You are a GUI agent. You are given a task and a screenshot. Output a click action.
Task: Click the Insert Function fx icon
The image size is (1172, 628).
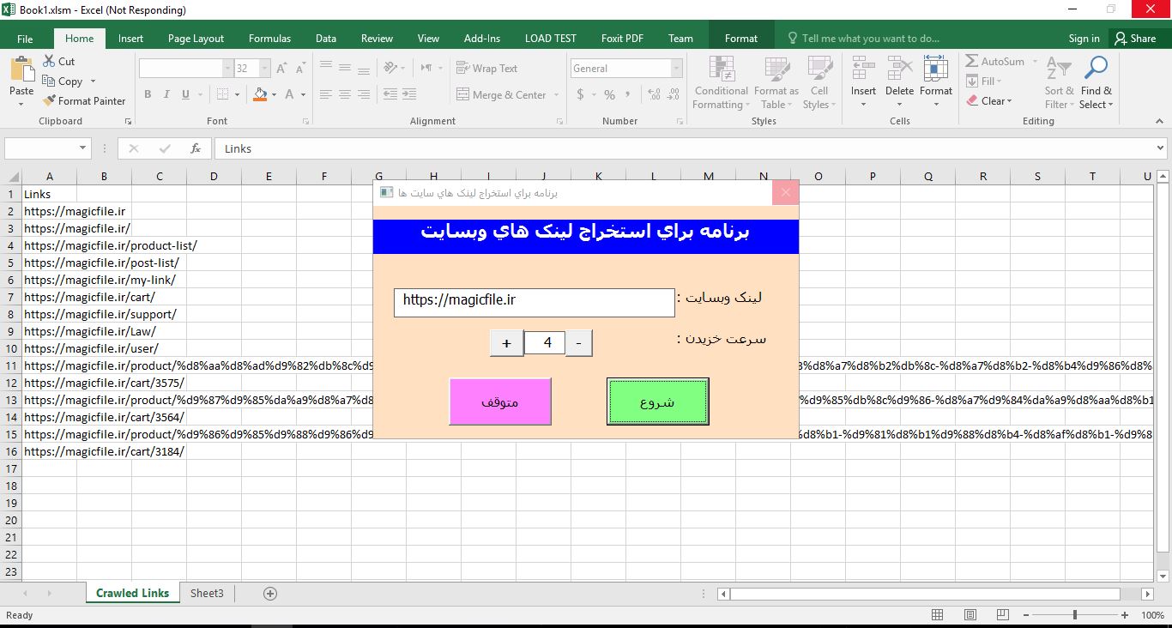(196, 148)
